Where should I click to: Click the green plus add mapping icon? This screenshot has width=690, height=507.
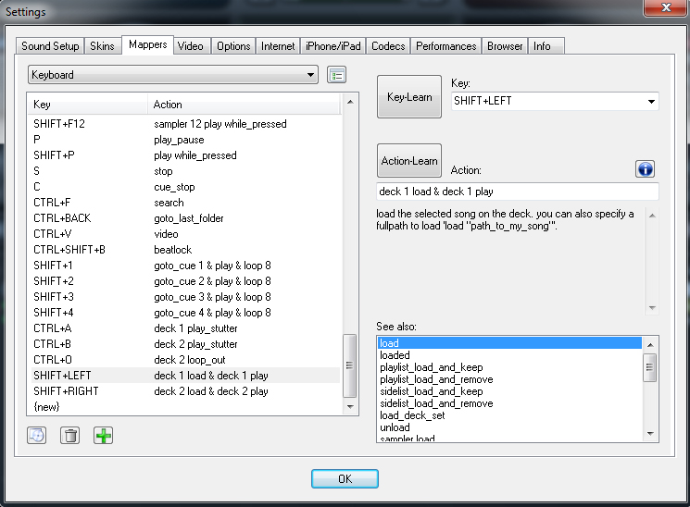(x=104, y=435)
